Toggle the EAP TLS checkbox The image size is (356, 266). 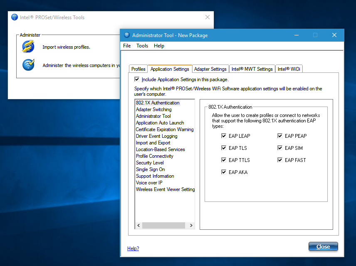click(224, 148)
